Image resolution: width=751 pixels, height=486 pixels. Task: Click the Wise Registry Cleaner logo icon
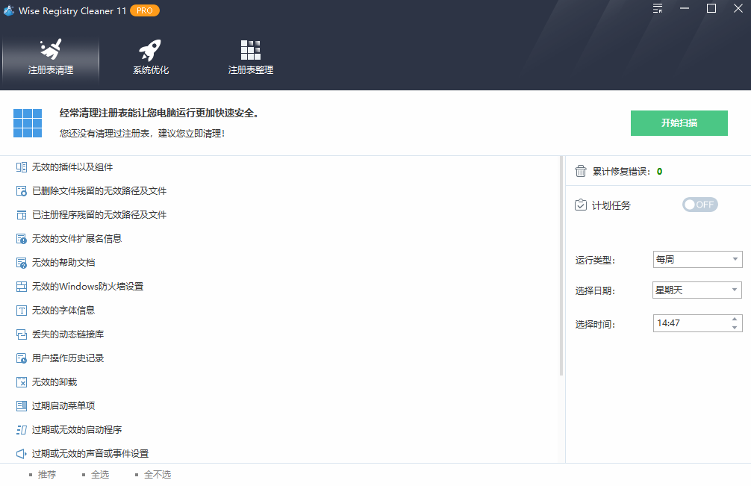(10, 10)
